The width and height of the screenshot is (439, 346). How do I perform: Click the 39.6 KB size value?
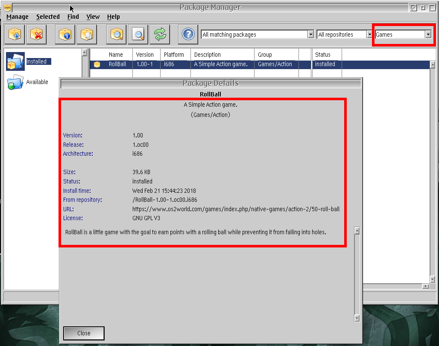click(141, 172)
